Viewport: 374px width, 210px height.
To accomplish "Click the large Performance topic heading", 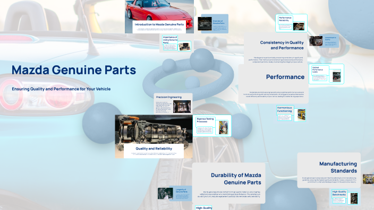I will (285, 77).
